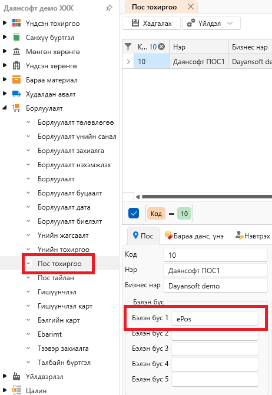
Task: Click the filter funnel icon in grid header
Action: click(x=128, y=47)
